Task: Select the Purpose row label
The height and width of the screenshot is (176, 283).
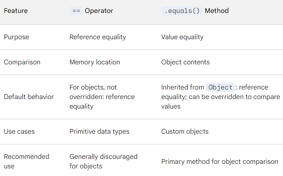Action: [16, 37]
